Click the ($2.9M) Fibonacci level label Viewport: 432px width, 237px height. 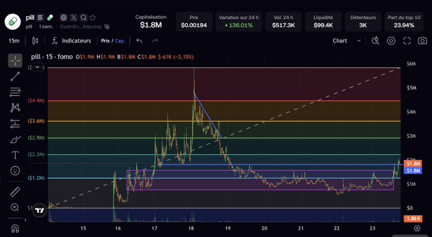point(36,138)
